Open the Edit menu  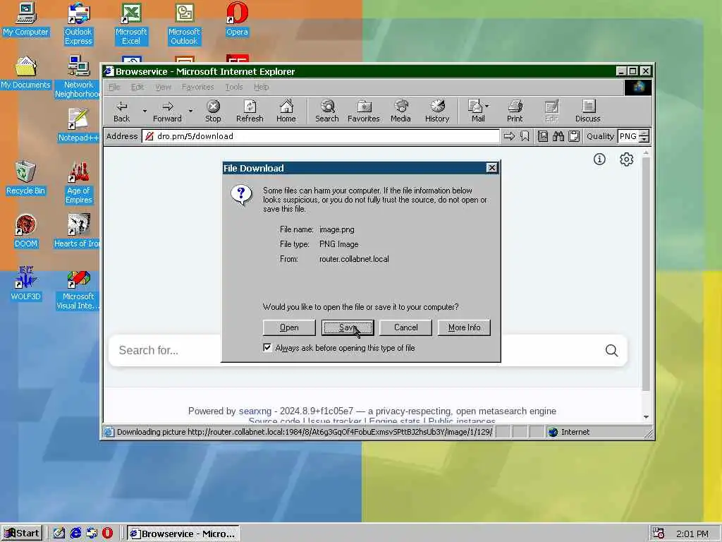(137, 87)
